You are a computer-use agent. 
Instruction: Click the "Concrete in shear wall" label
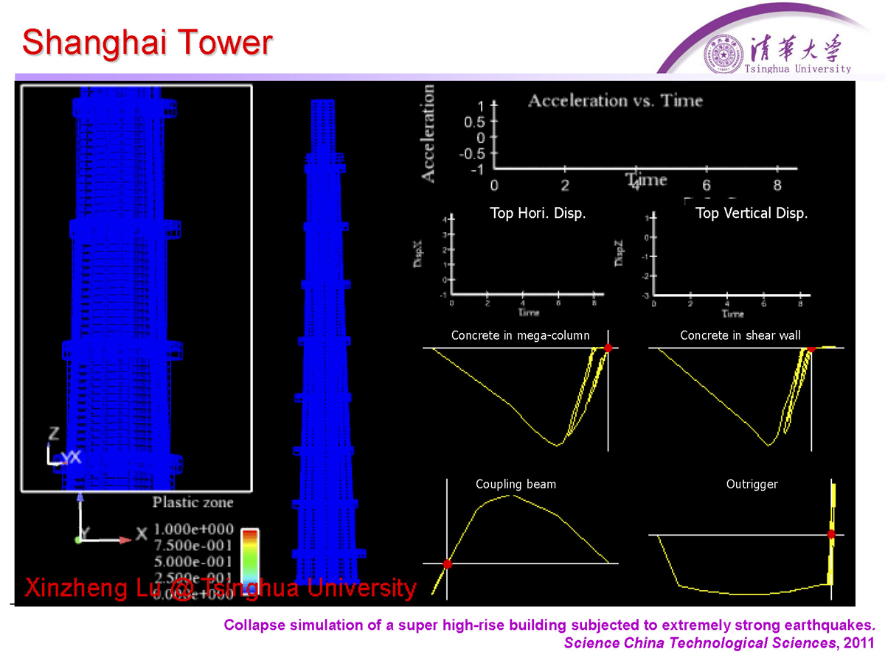point(740,336)
